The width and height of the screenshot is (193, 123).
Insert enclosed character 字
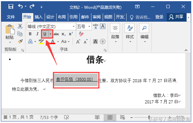click(x=103, y=41)
